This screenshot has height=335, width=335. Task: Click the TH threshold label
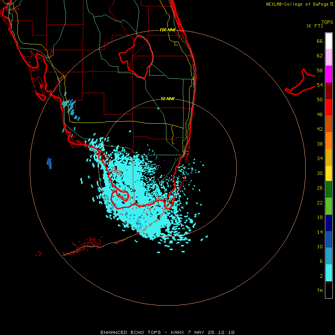click(x=320, y=291)
